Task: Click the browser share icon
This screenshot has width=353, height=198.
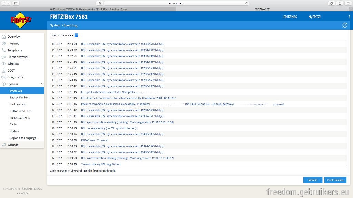Action: 340,3
